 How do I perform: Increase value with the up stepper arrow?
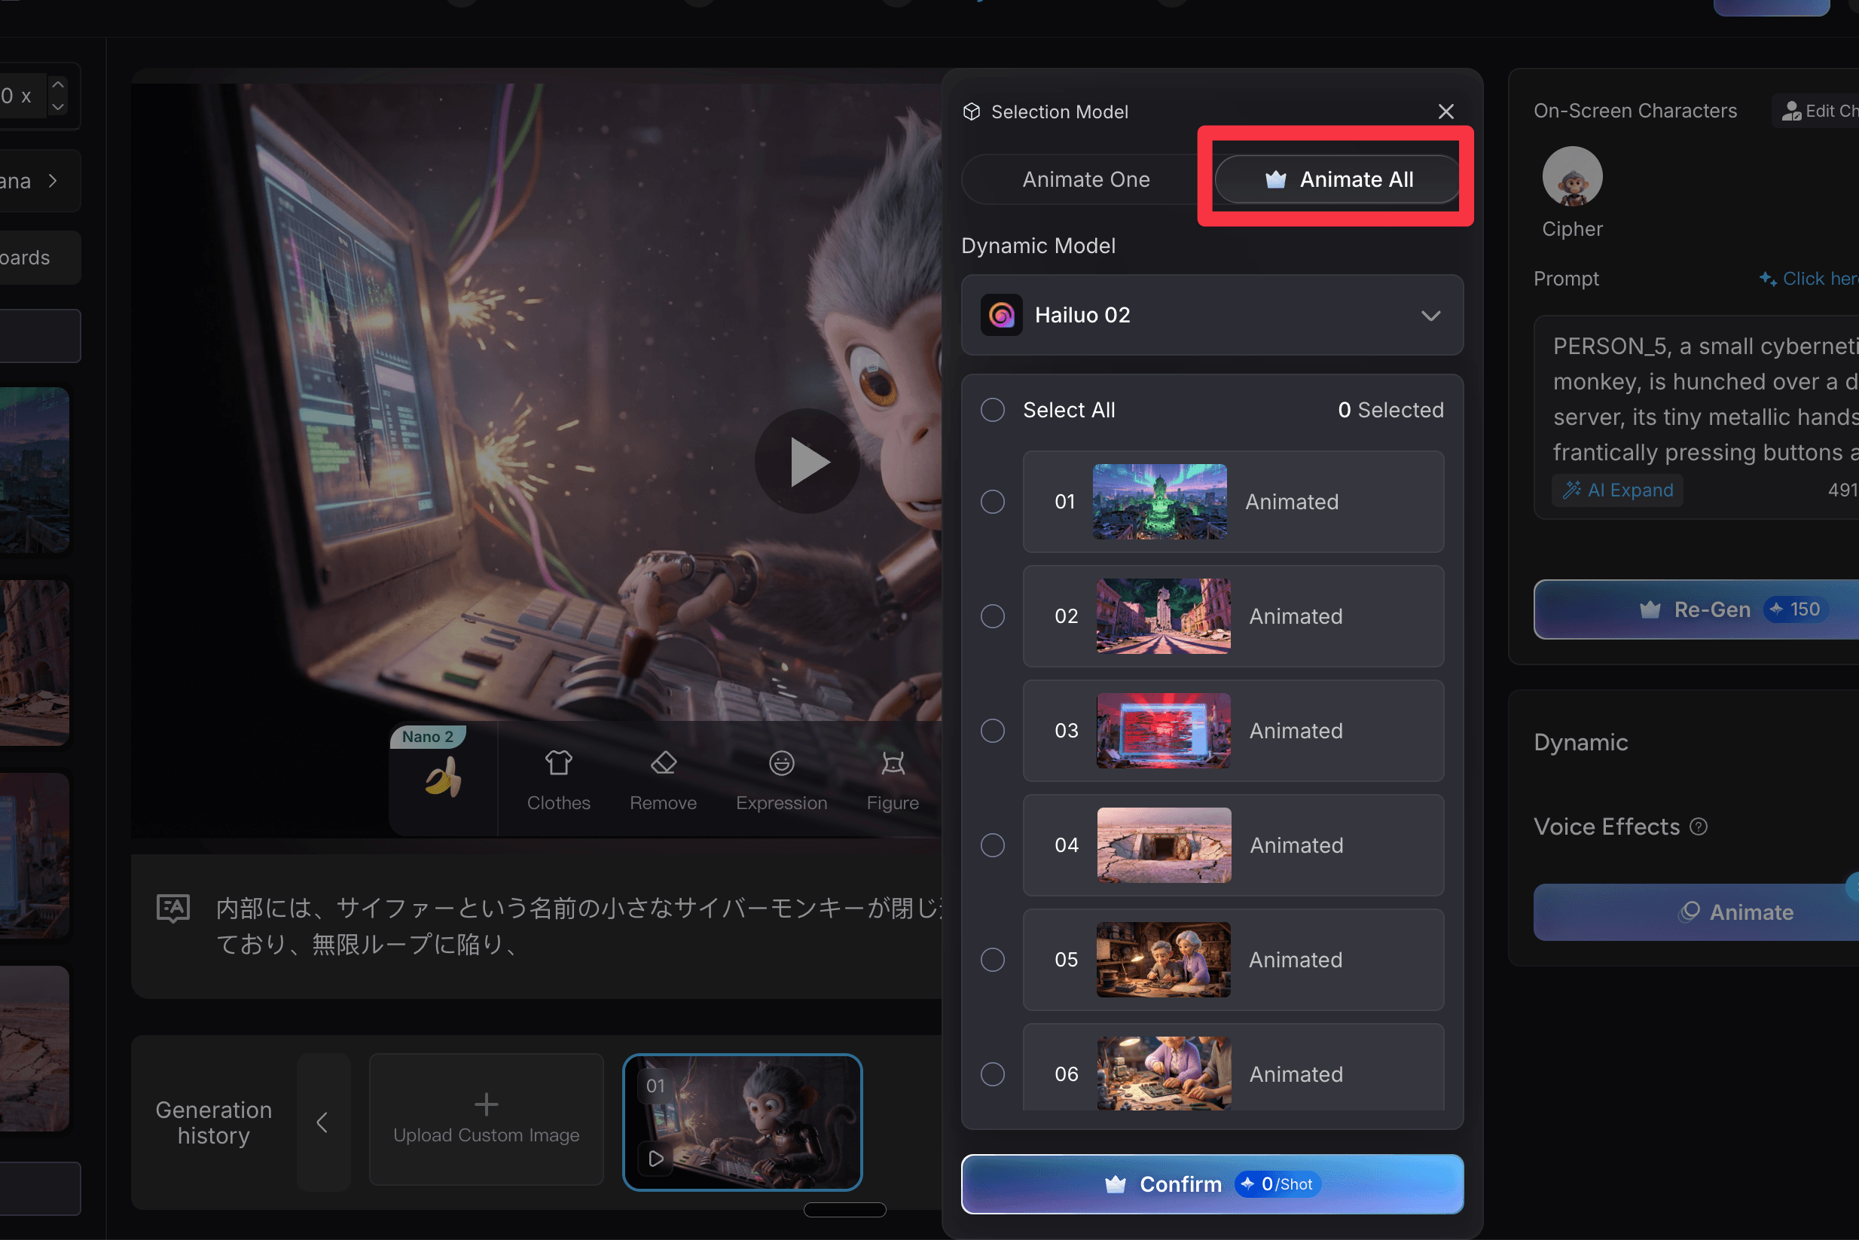point(58,84)
